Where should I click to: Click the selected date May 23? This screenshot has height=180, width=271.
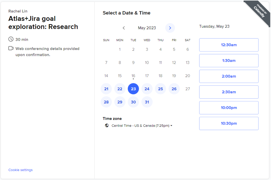[x=133, y=89]
